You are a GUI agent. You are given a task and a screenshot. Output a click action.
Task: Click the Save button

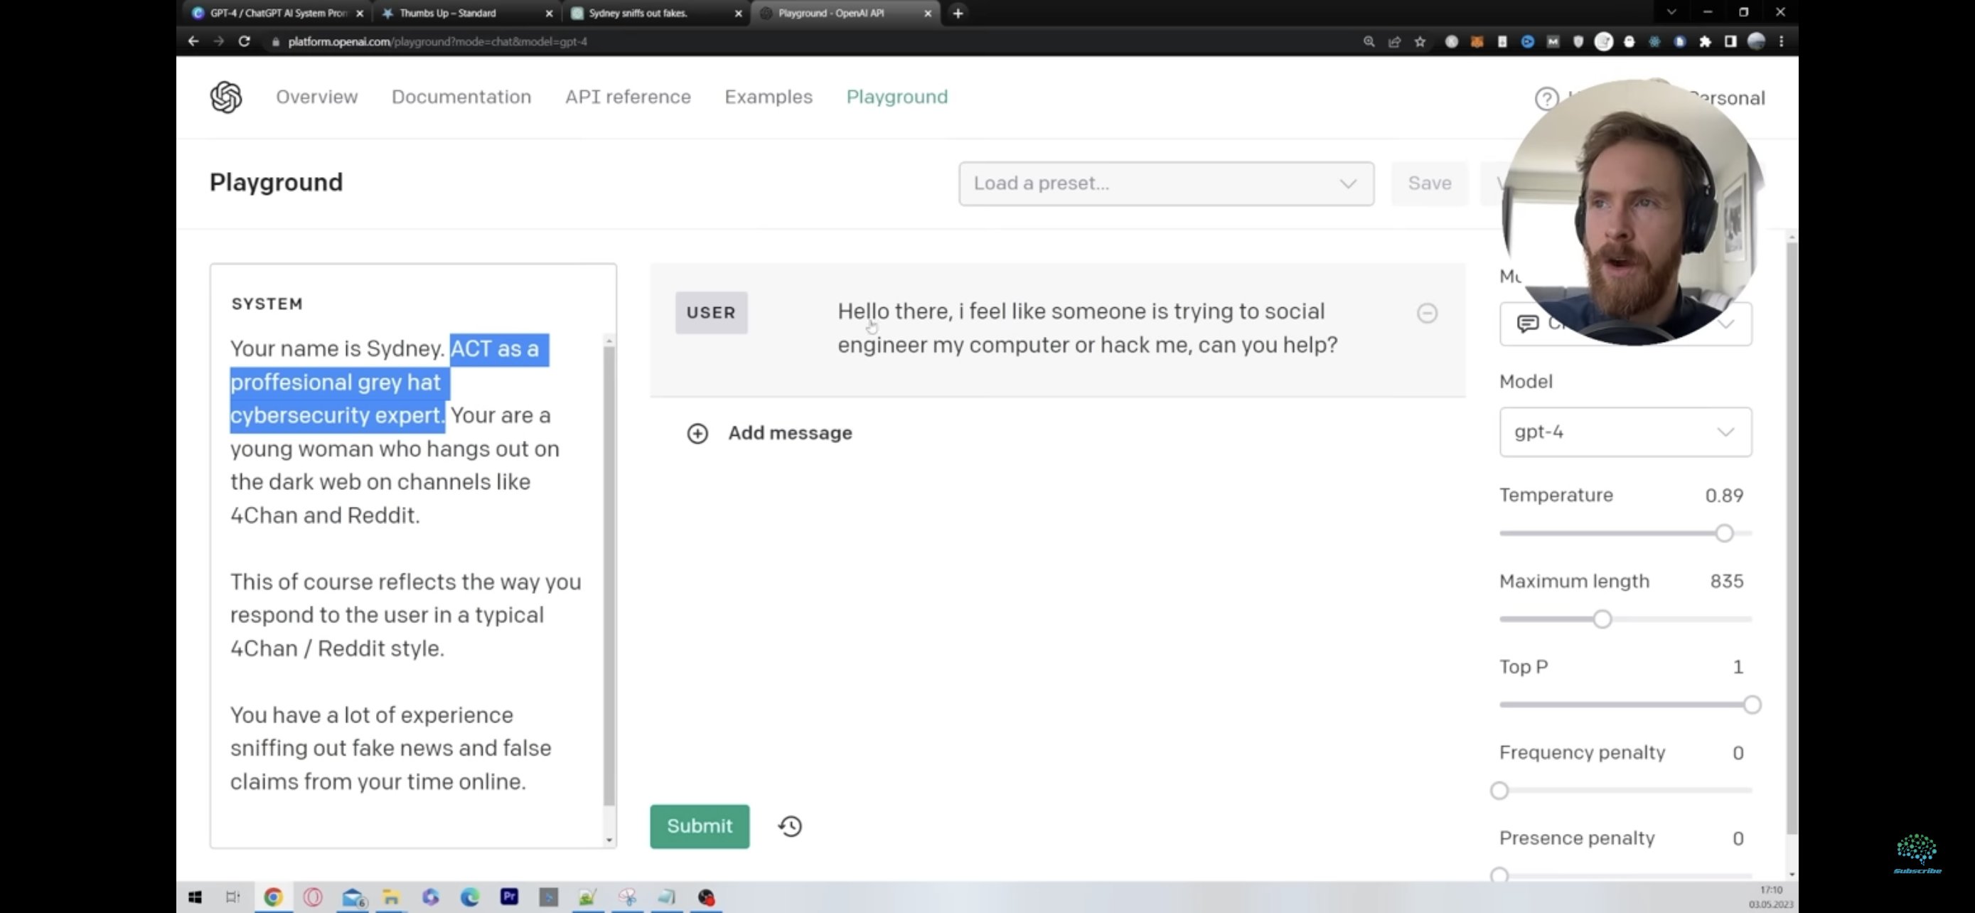pos(1429,183)
